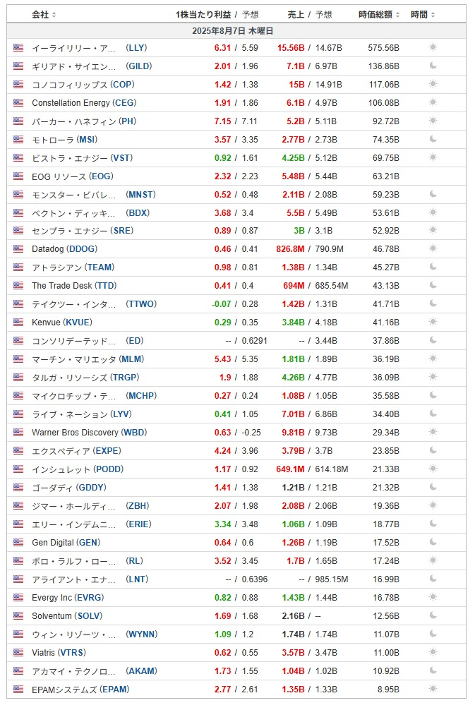
Task: Click the sun time icon in TRGP row
Action: click(433, 377)
